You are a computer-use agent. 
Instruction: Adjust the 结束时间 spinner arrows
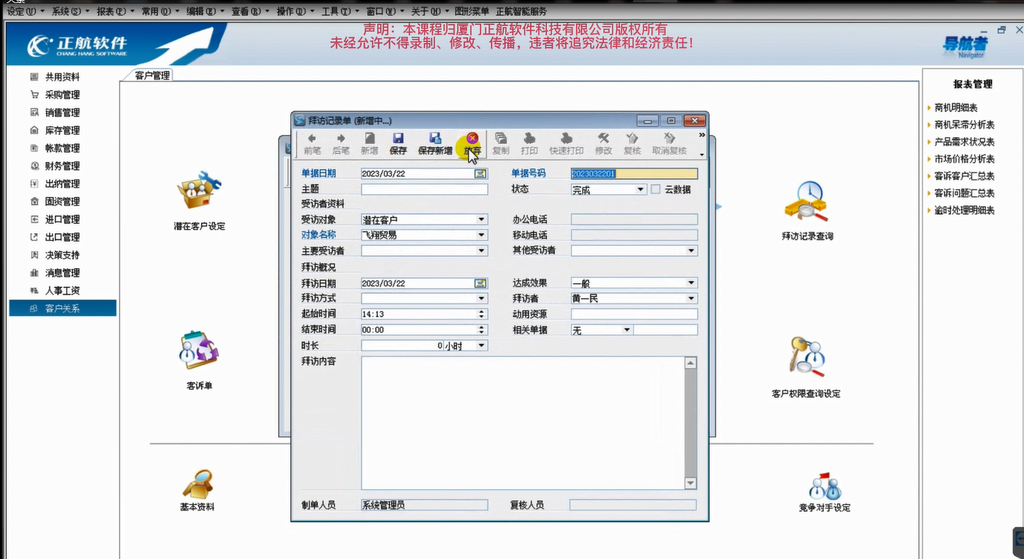482,330
